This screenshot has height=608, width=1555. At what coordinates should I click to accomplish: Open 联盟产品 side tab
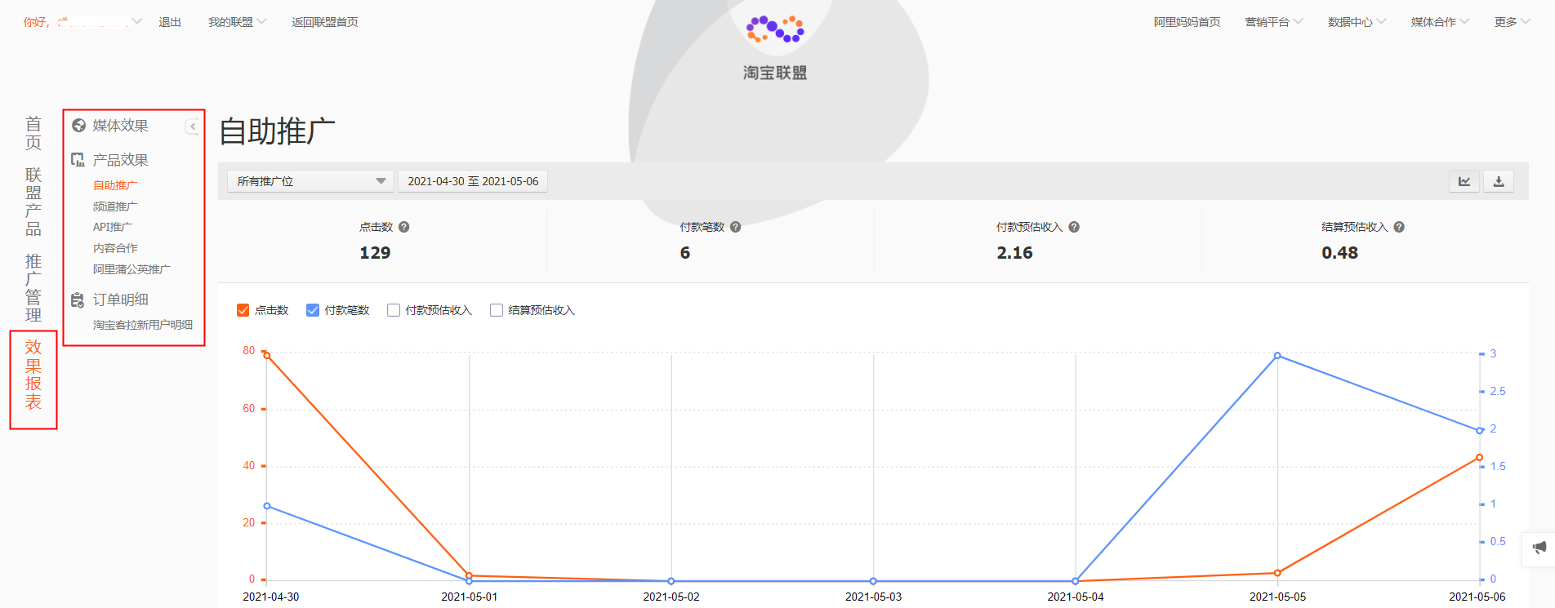click(x=33, y=202)
